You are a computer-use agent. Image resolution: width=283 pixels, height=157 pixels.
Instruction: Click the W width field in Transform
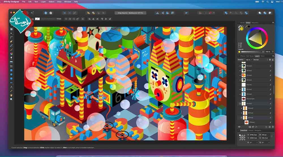[x=265, y=135]
